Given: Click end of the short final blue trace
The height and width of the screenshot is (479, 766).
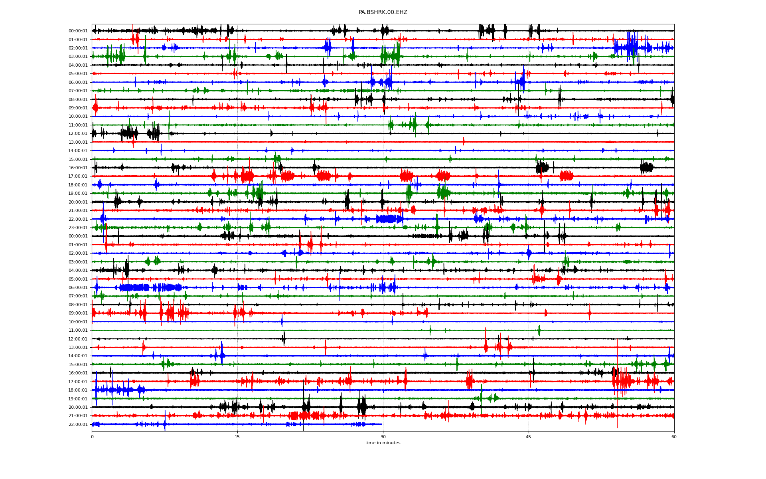Looking at the screenshot, I should tap(382, 424).
